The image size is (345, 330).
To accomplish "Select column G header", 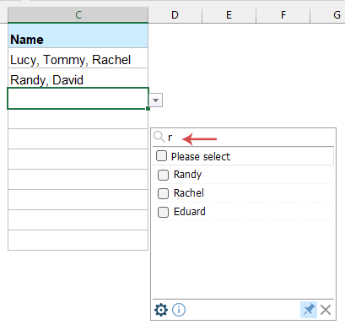I will (328, 14).
